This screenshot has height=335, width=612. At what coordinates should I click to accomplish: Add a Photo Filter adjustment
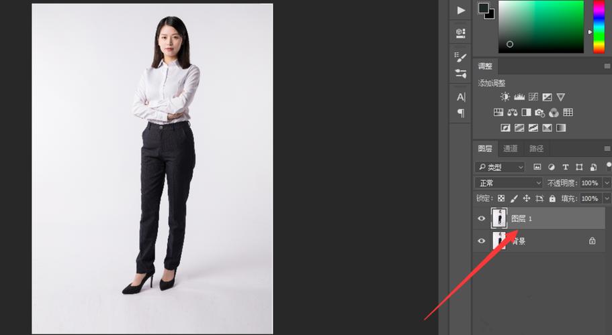point(540,113)
